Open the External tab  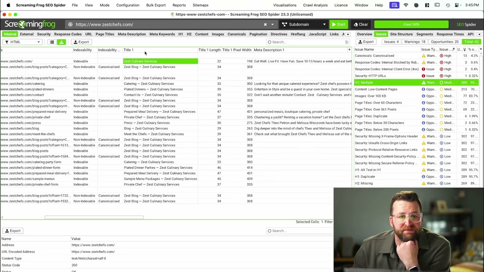pyautogui.click(x=26, y=34)
